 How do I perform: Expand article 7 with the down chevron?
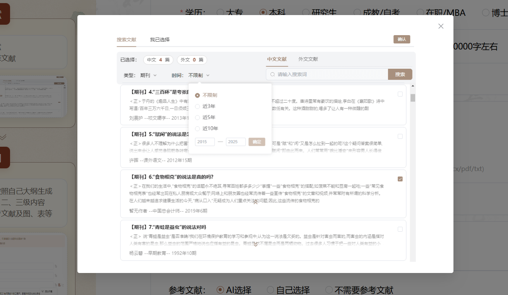click(x=255, y=244)
